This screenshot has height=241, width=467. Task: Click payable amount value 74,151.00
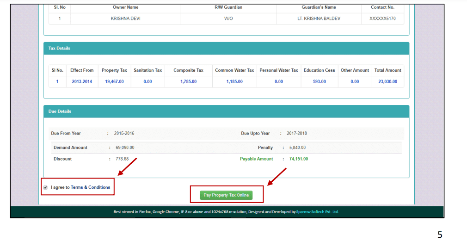pyautogui.click(x=299, y=159)
